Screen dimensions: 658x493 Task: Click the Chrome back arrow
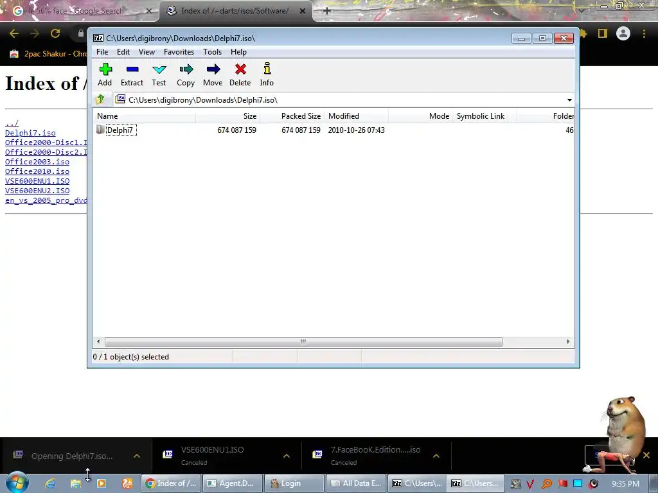tap(14, 33)
